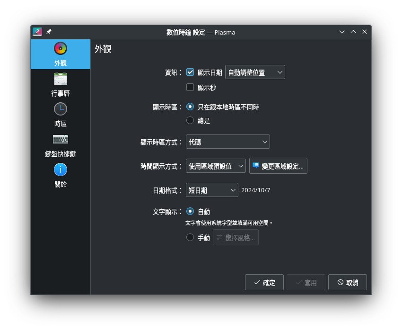Open the 鍵盤快捷鍵 keyboard shortcuts page

[60, 145]
